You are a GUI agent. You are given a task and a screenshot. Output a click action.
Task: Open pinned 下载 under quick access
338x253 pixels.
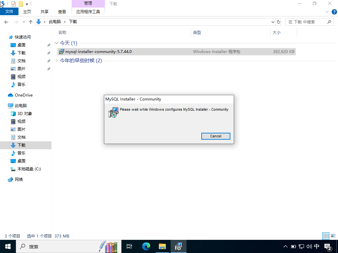pyautogui.click(x=21, y=53)
